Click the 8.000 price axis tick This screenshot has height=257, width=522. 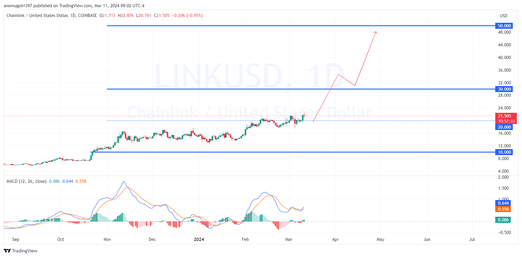click(x=503, y=159)
